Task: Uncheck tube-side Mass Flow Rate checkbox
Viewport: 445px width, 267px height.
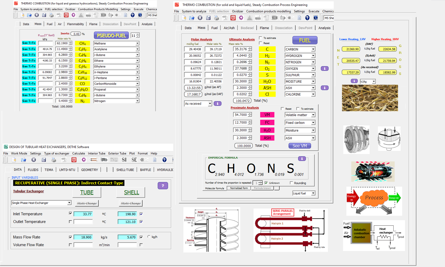Action: 70,237
